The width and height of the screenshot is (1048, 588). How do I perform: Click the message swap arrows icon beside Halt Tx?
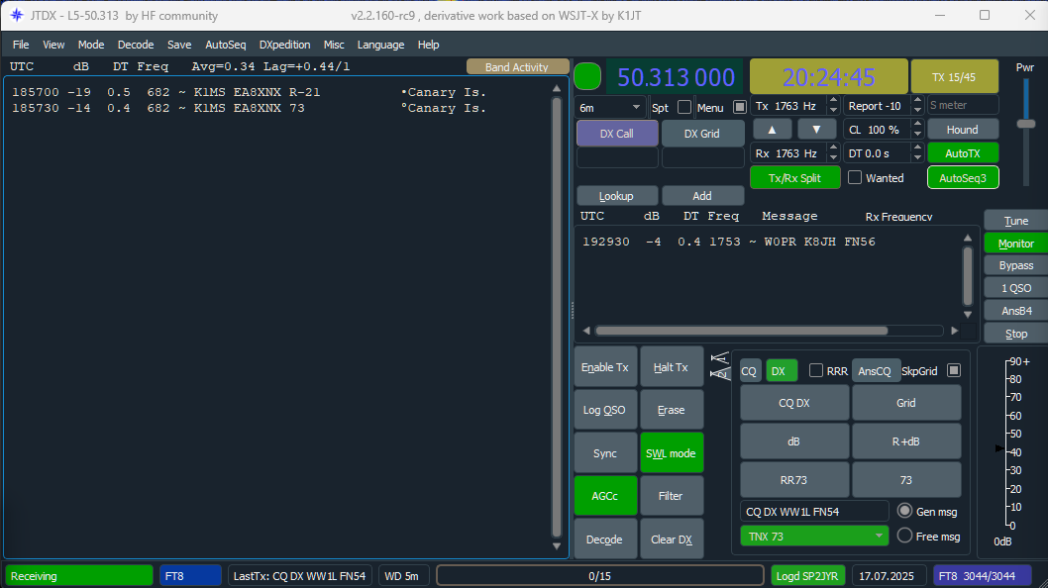(x=720, y=365)
